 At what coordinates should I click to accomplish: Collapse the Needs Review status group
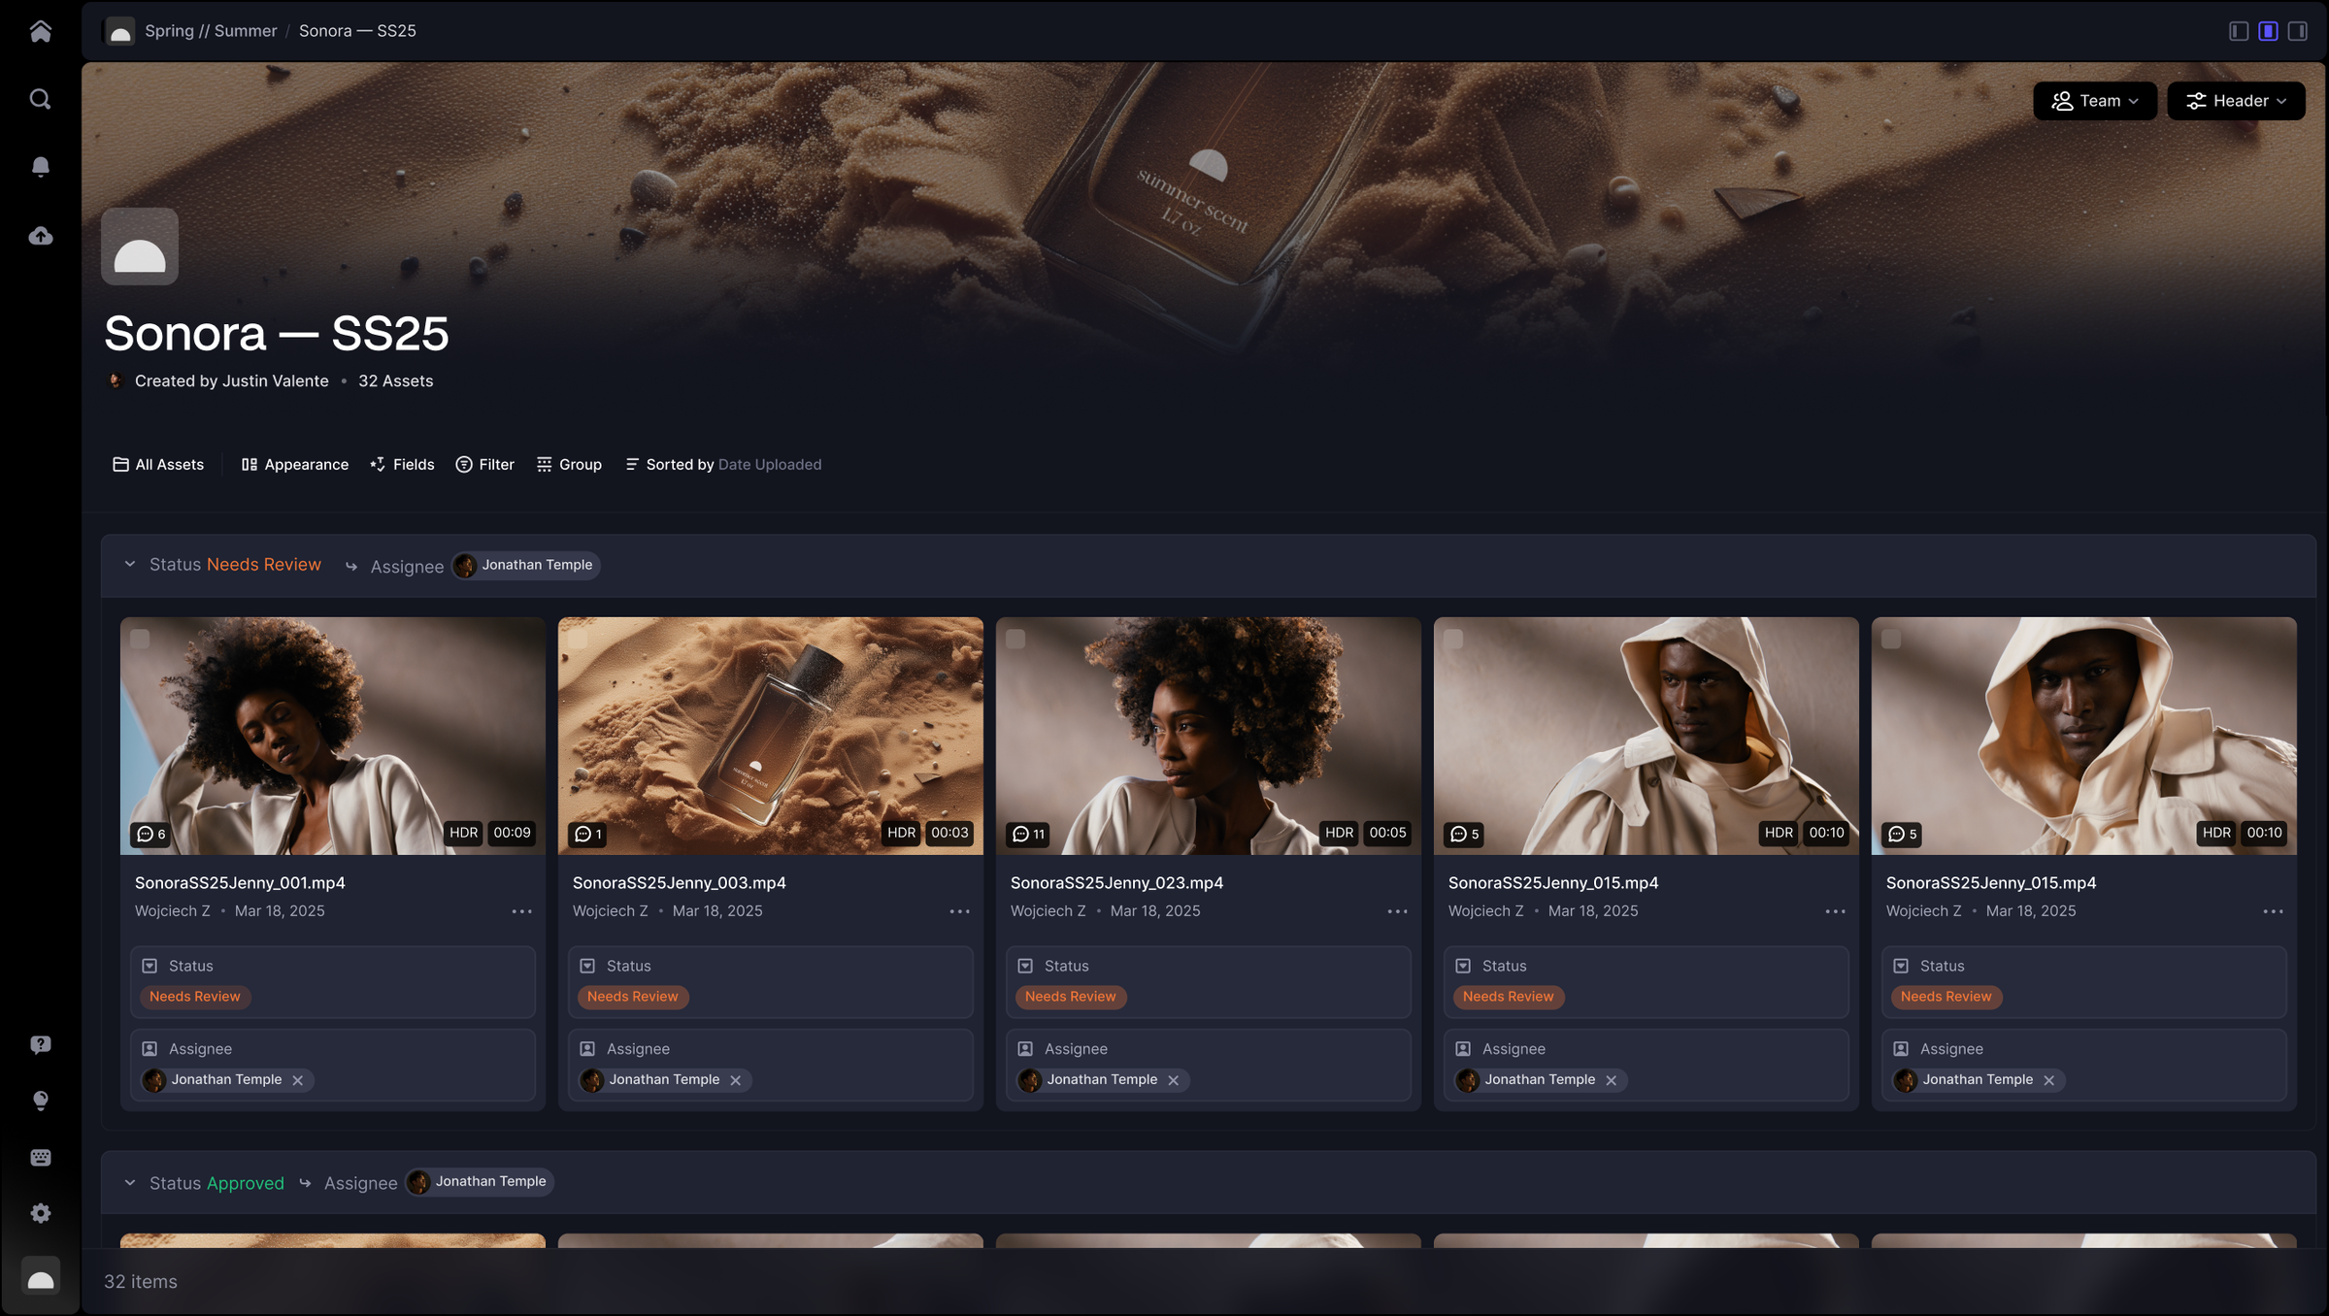coord(130,564)
